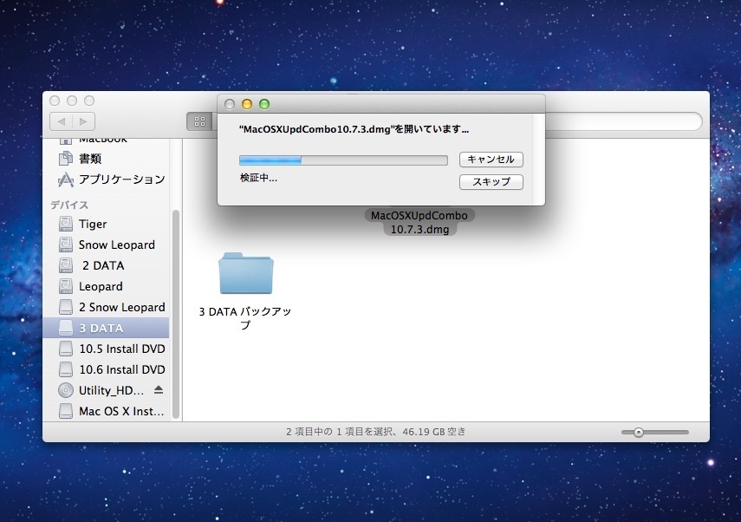Click the キャンセル button in the dialog

491,160
